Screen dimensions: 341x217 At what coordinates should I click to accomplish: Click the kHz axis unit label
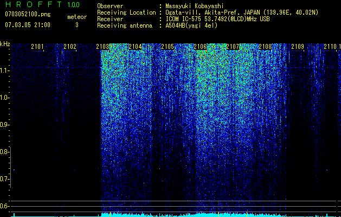5,44
